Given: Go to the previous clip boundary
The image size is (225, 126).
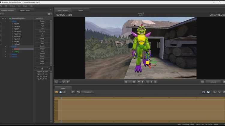Looking at the screenshot, I should tap(130, 82).
